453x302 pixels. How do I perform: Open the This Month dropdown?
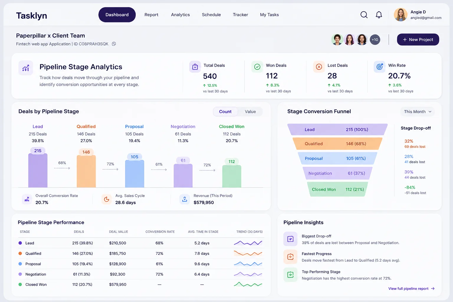[418, 111]
